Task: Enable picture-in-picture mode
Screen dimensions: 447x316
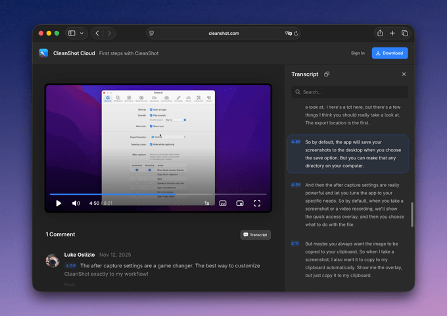Action: click(240, 203)
